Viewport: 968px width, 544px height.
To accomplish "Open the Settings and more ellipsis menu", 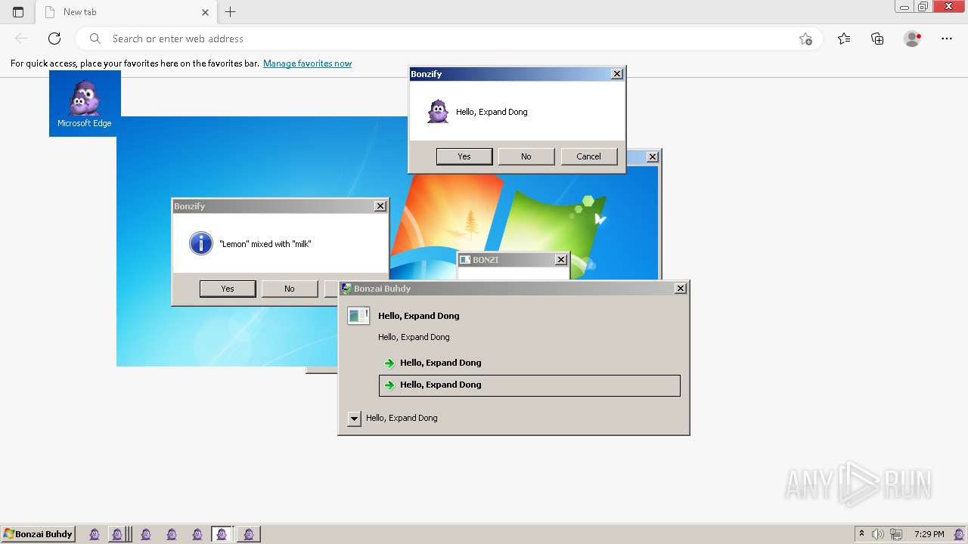I will coord(947,39).
